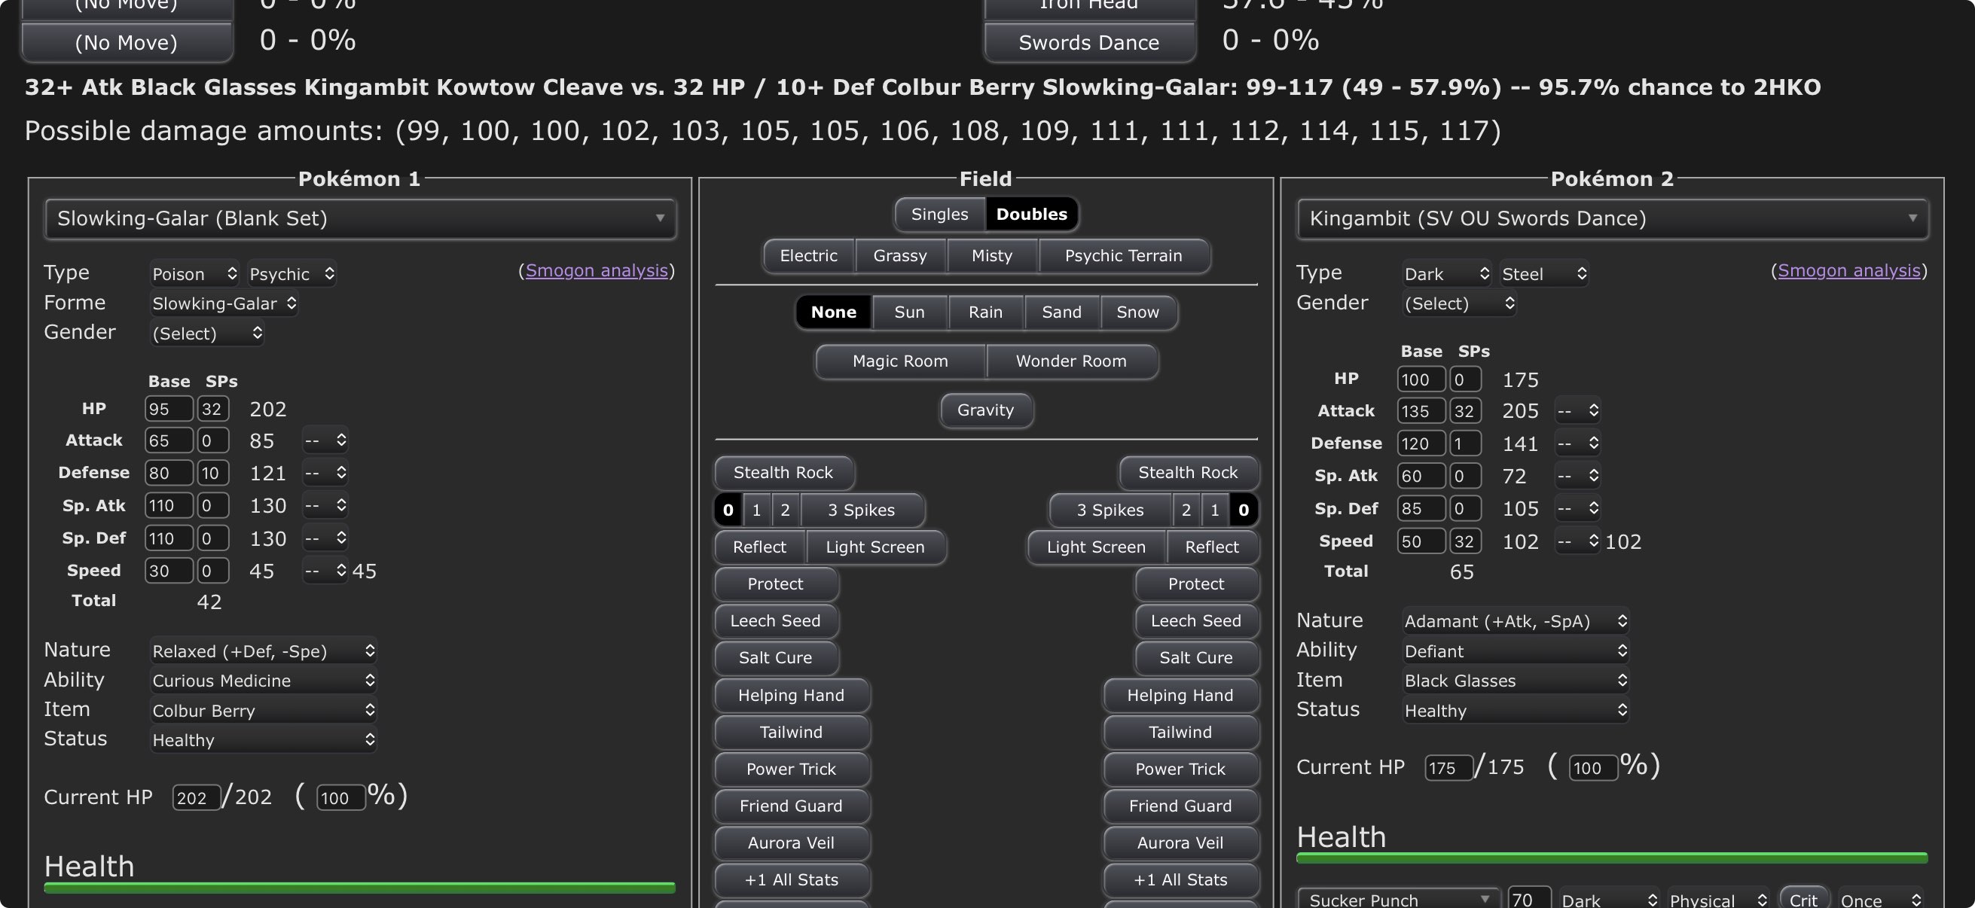Toggle right side Leech Seed
This screenshot has width=1975, height=908.
click(x=1195, y=620)
